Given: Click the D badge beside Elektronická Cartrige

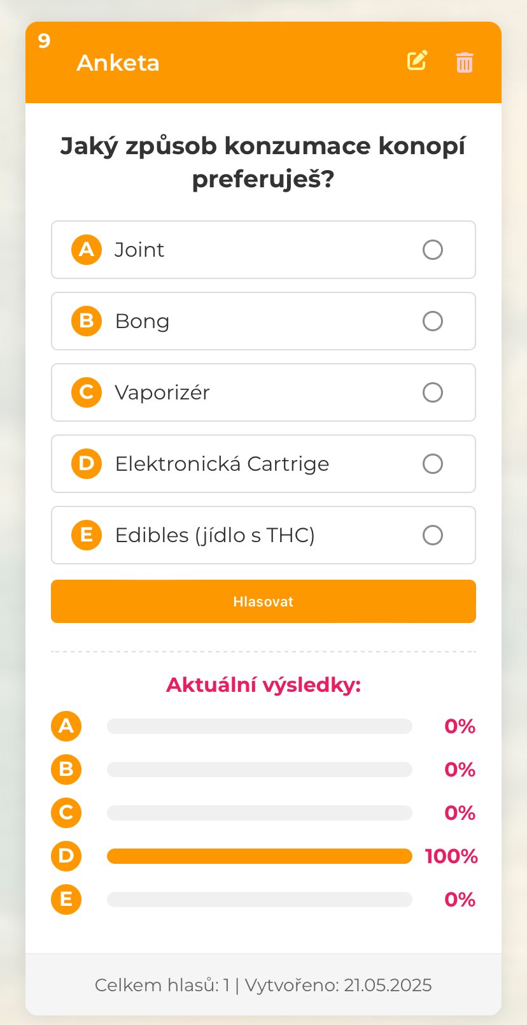Looking at the screenshot, I should pos(87,464).
